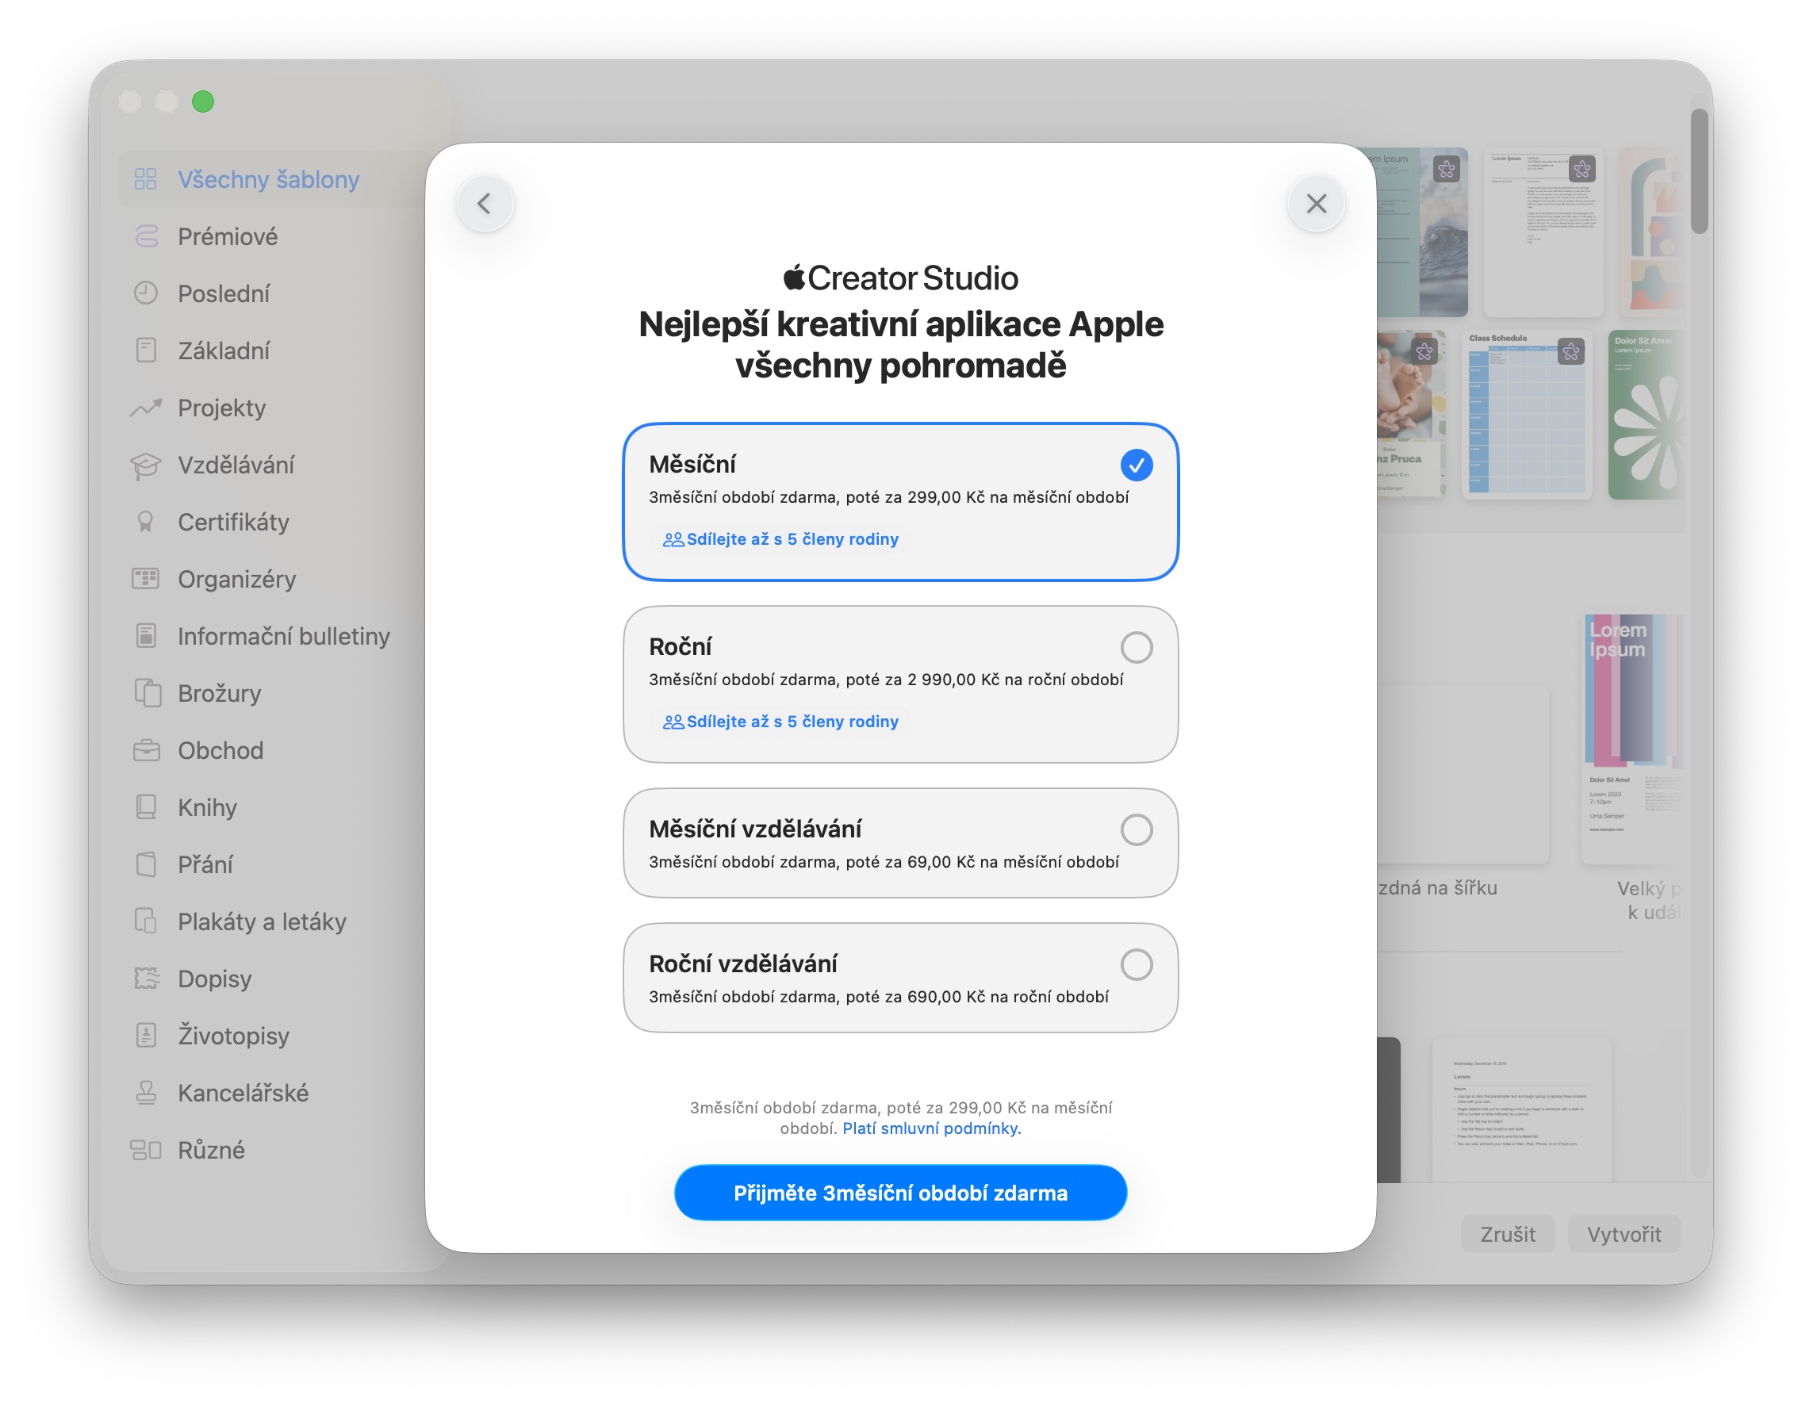The width and height of the screenshot is (1802, 1402).
Task: Click the Dopisy stamp icon
Action: pos(146,979)
